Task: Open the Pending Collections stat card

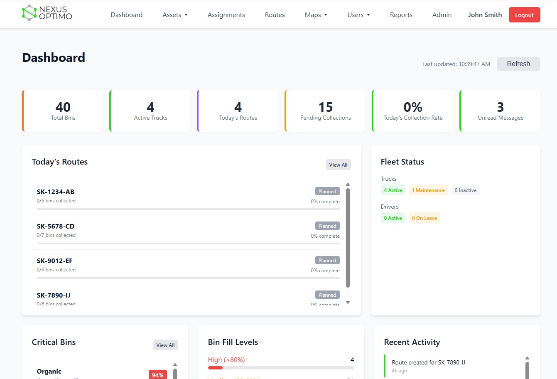Action: pos(325,111)
